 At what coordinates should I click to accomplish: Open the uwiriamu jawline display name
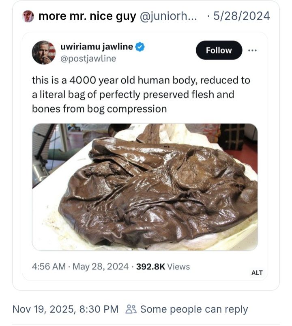point(97,47)
